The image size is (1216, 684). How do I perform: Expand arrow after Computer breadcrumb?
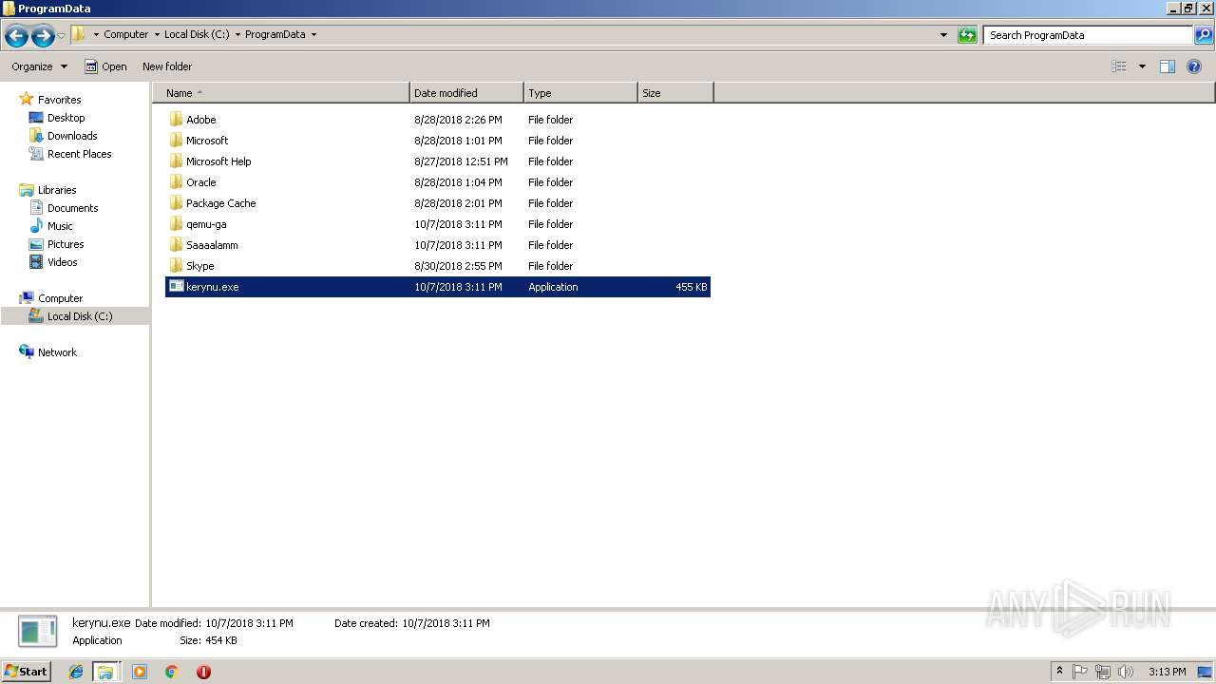[x=157, y=35]
